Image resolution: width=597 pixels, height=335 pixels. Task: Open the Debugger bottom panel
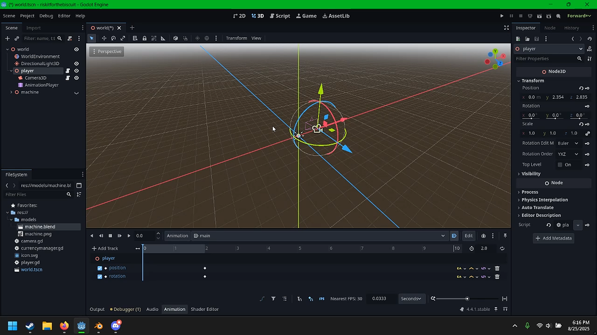tap(125, 309)
